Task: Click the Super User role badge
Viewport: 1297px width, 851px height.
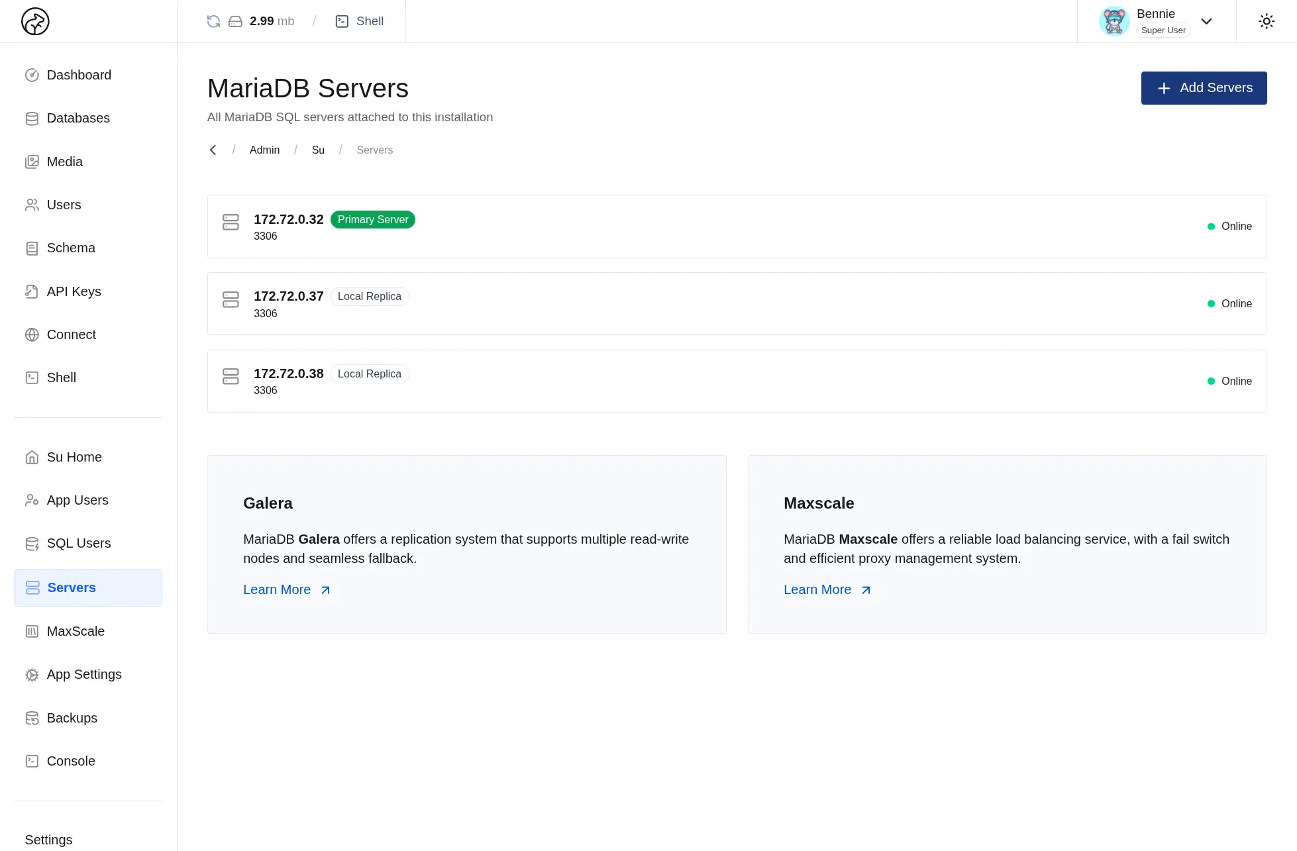Action: (x=1163, y=30)
